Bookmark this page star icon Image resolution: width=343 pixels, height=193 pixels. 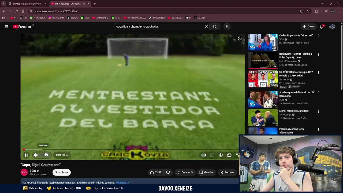(308, 11)
